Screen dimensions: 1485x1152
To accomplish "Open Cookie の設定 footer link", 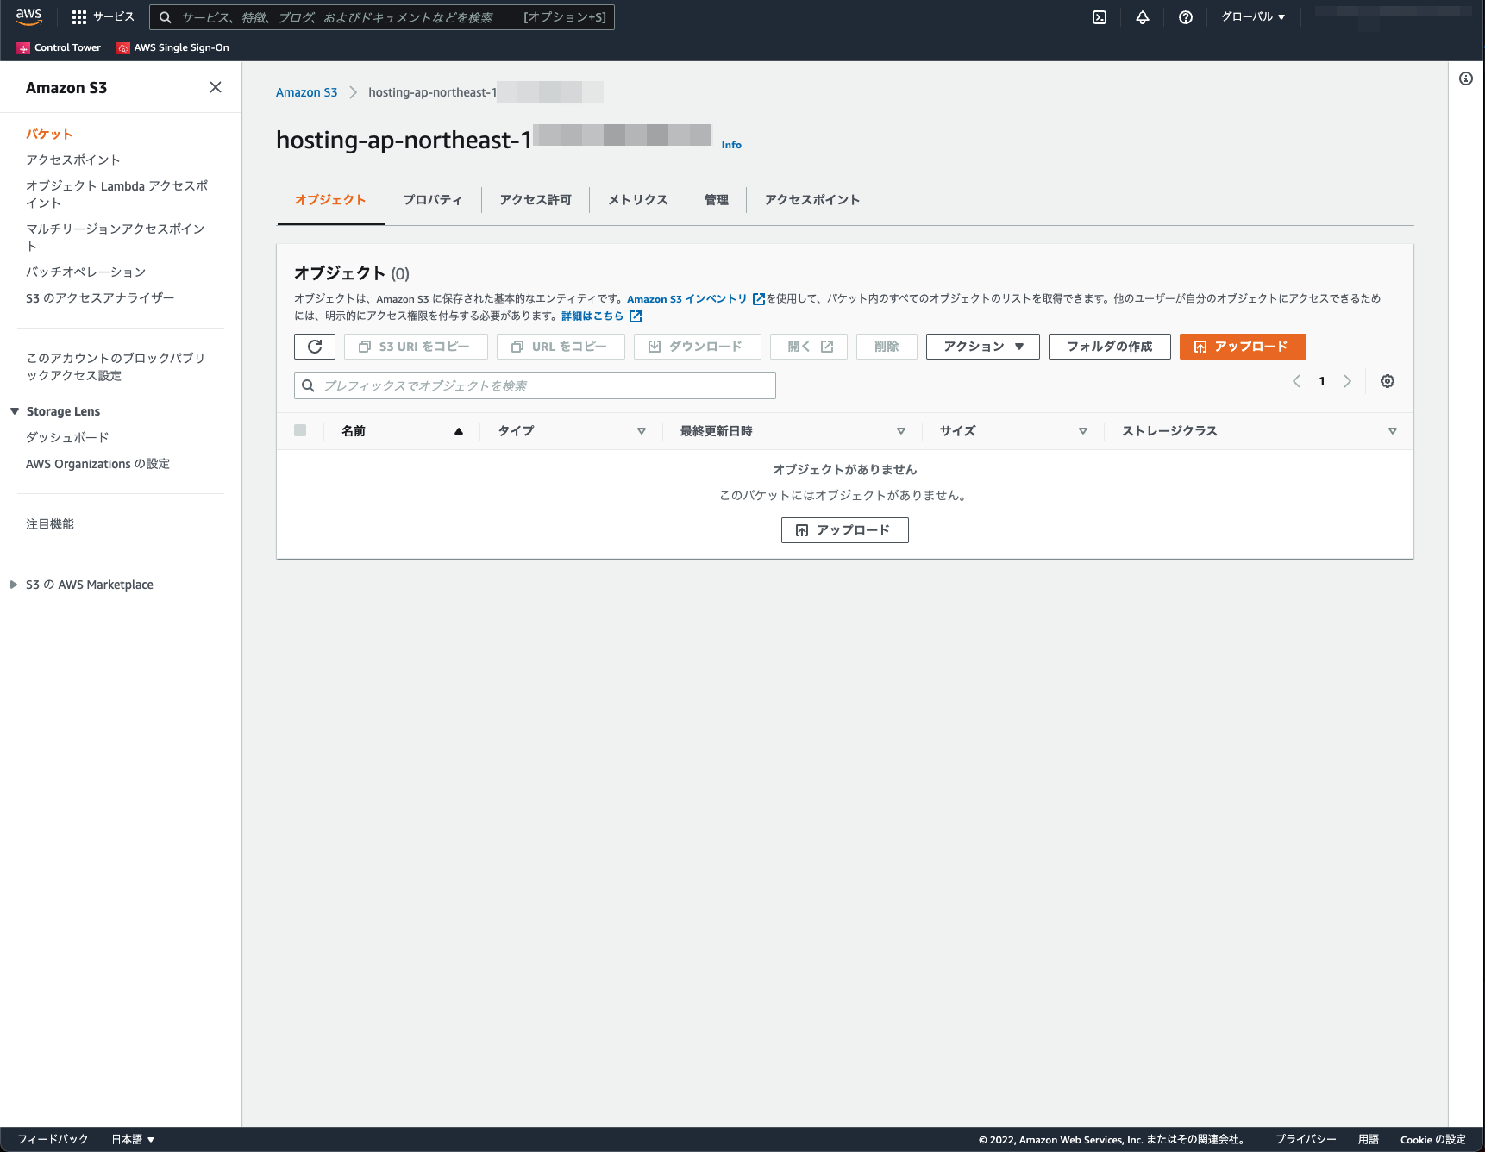I will (x=1433, y=1139).
